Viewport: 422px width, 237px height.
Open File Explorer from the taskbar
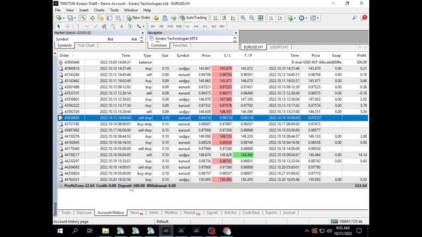tap(105, 231)
